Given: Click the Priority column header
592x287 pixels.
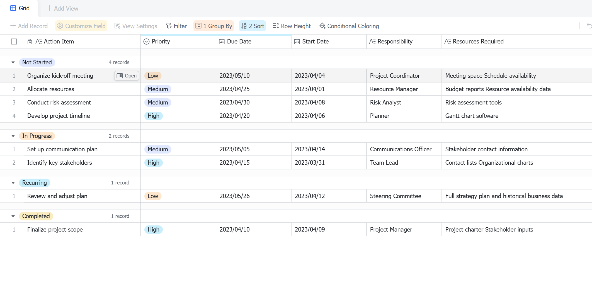Looking at the screenshot, I should click(x=178, y=42).
